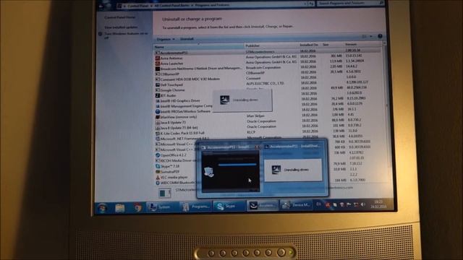Select the CDBurnerXP row icon

(158, 74)
